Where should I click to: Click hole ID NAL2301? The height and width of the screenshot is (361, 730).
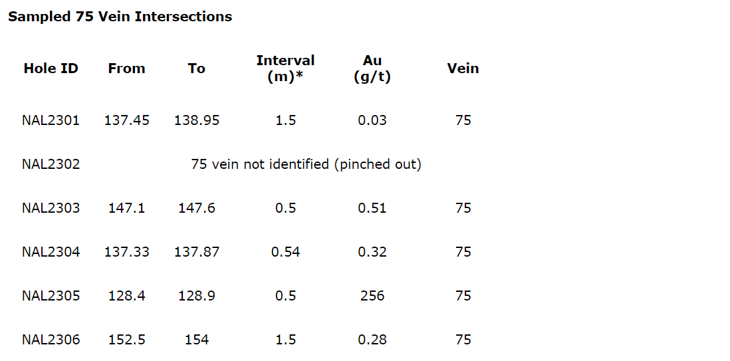(x=51, y=120)
